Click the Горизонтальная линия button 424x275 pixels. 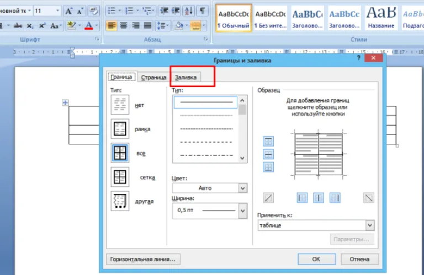click(x=143, y=259)
